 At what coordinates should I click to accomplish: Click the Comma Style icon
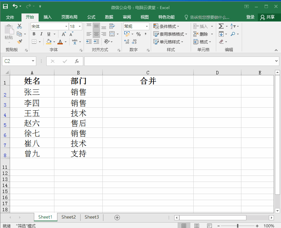145,34
